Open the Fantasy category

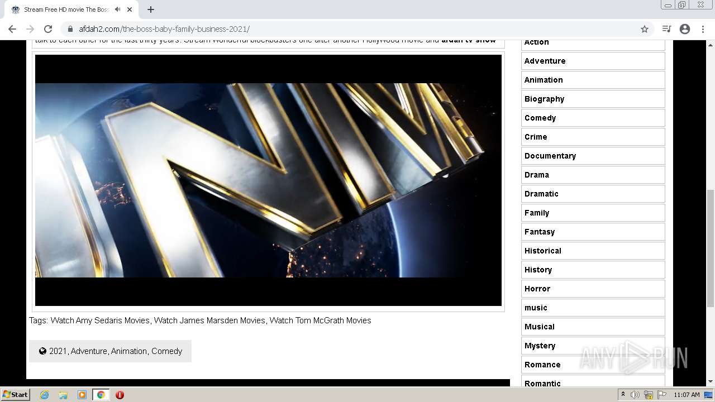[x=593, y=232]
